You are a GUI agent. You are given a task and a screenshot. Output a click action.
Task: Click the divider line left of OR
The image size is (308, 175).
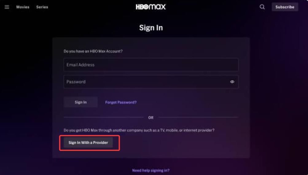(103, 117)
